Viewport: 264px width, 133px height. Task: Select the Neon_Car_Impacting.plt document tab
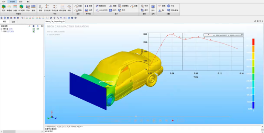[x=55, y=22]
